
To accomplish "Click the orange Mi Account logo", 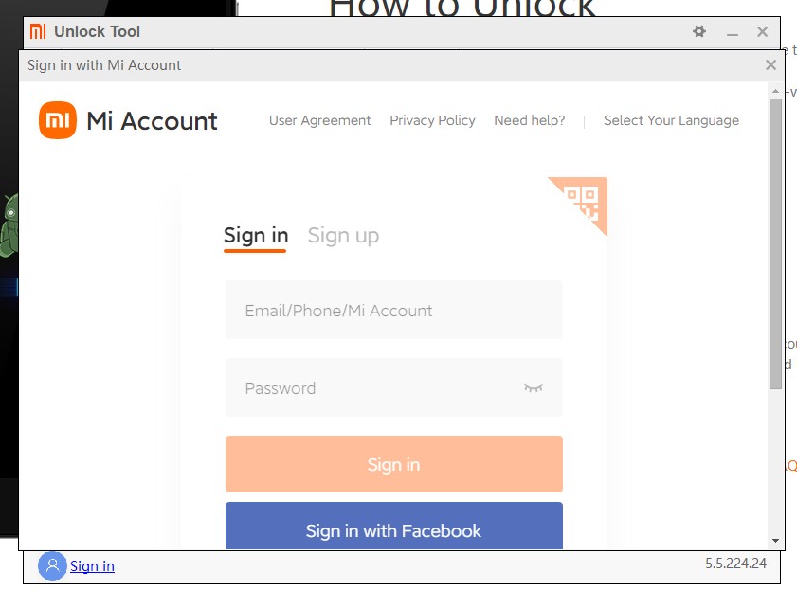I will click(x=58, y=120).
